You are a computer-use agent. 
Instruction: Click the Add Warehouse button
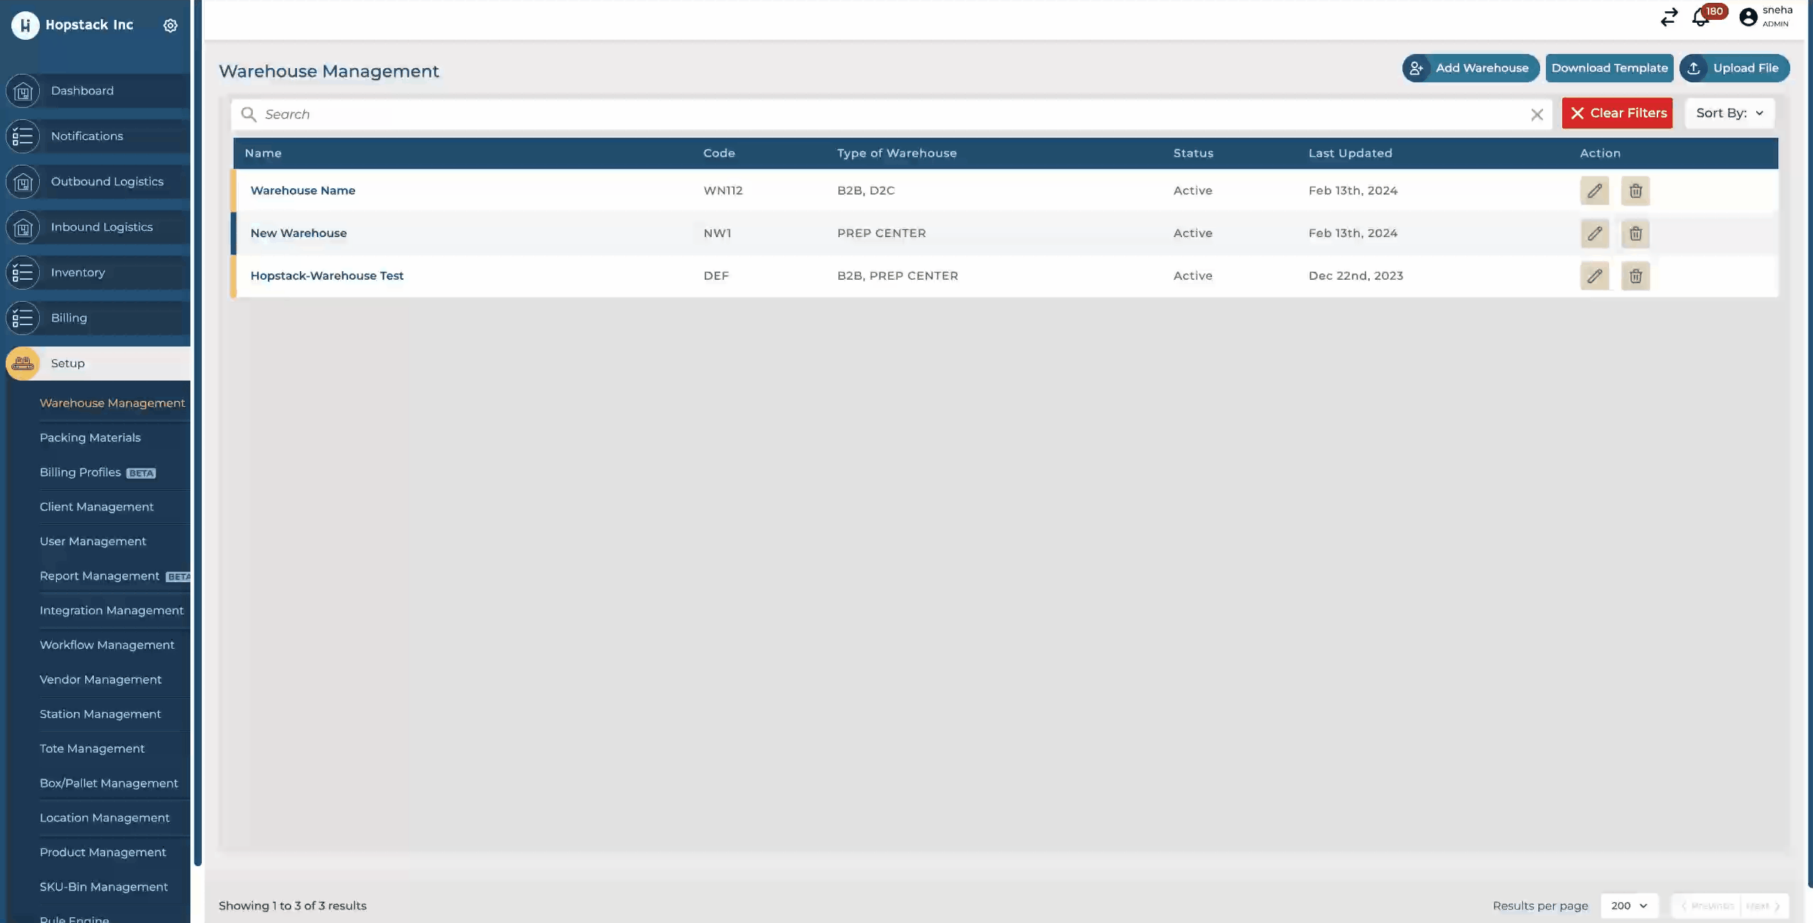pyautogui.click(x=1471, y=68)
